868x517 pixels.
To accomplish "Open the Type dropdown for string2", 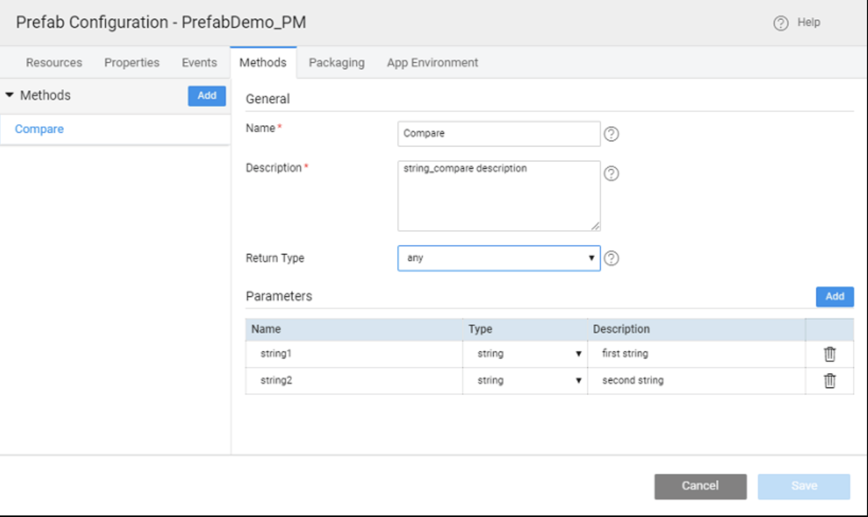I will tap(525, 381).
